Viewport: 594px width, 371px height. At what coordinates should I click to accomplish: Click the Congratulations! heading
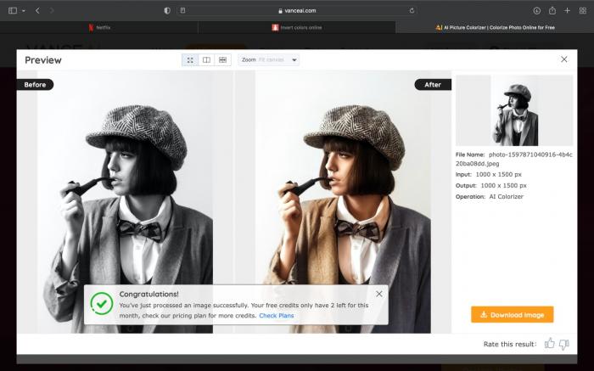(148, 294)
